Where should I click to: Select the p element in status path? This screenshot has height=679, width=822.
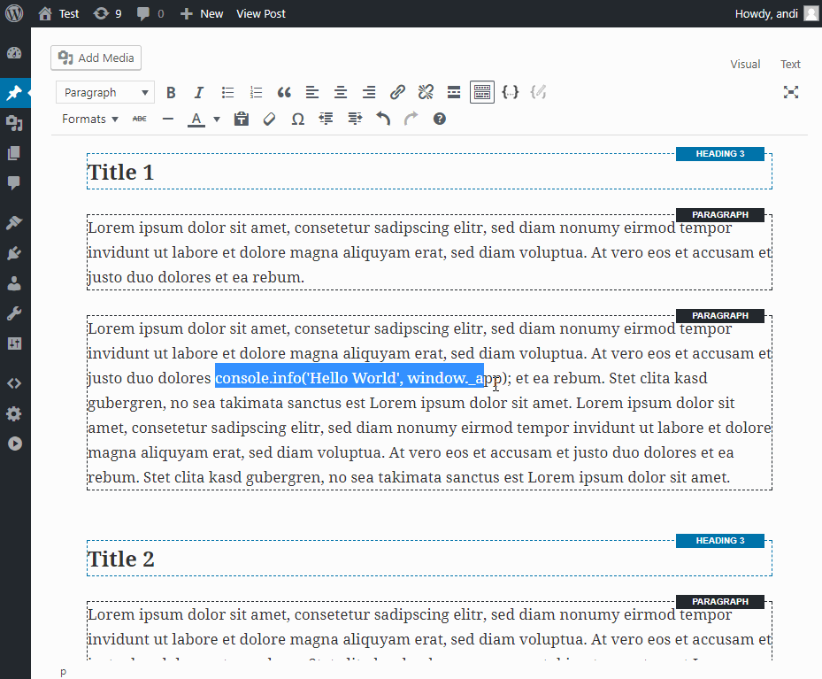click(64, 672)
